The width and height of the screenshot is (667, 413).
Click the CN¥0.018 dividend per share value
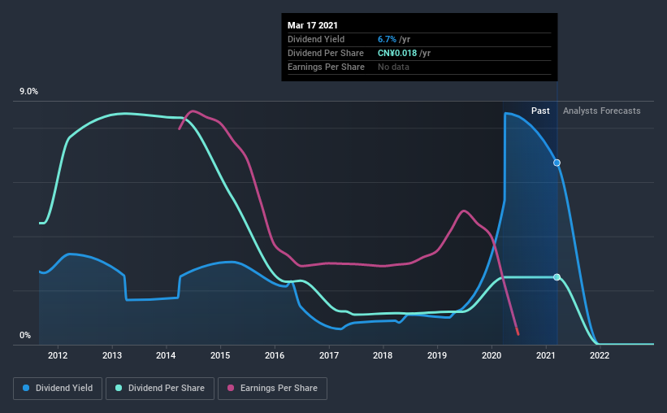pyautogui.click(x=397, y=53)
